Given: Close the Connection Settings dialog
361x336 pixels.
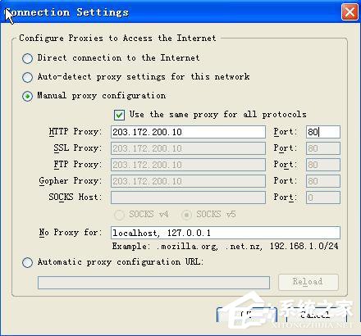Looking at the screenshot, I should click(x=350, y=12).
